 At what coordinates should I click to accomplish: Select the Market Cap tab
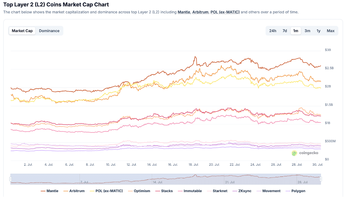click(22, 31)
